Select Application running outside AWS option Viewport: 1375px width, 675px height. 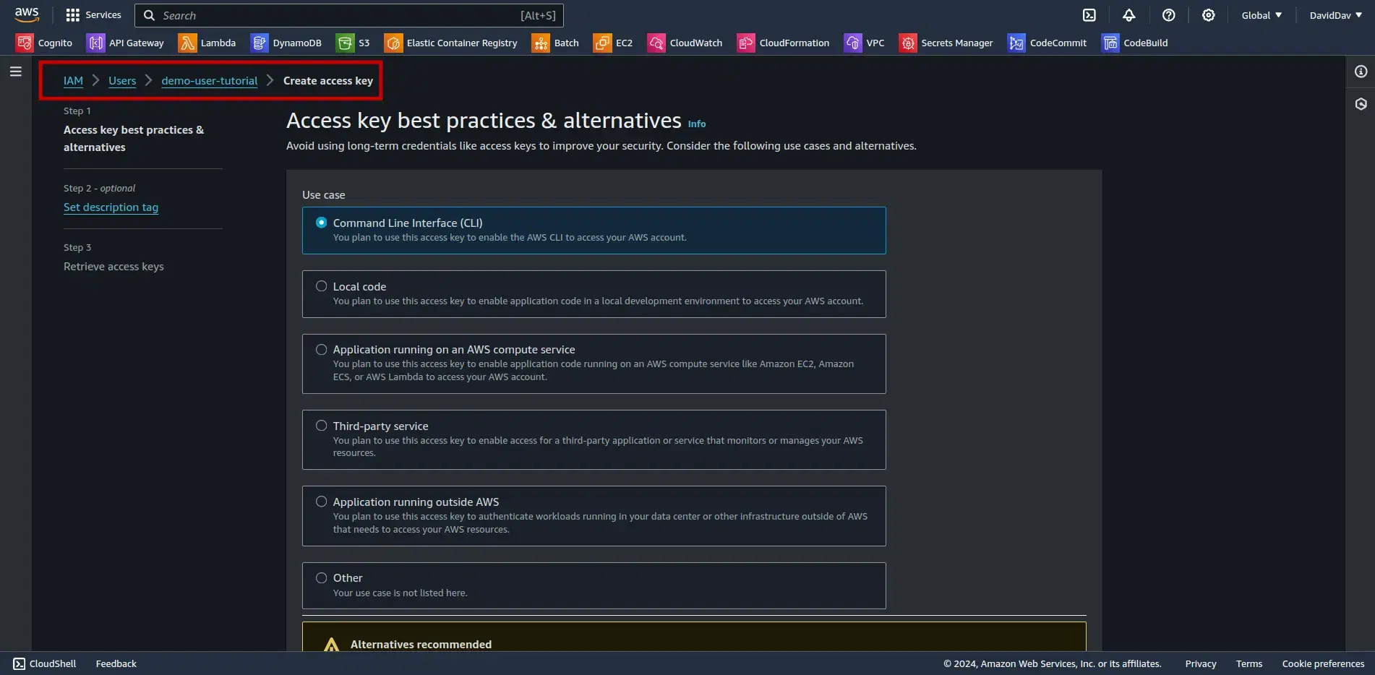[x=322, y=502]
